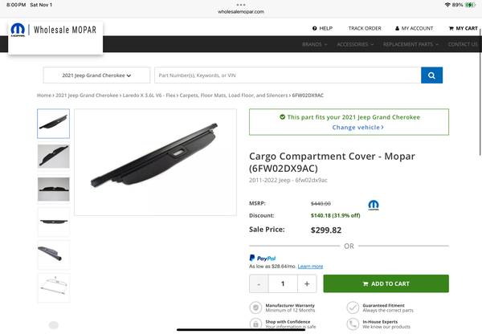Image resolution: width=482 pixels, height=334 pixels.
Task: Expand the 2021 Jeep Grand Cherokee vehicle selector
Action: point(96,75)
